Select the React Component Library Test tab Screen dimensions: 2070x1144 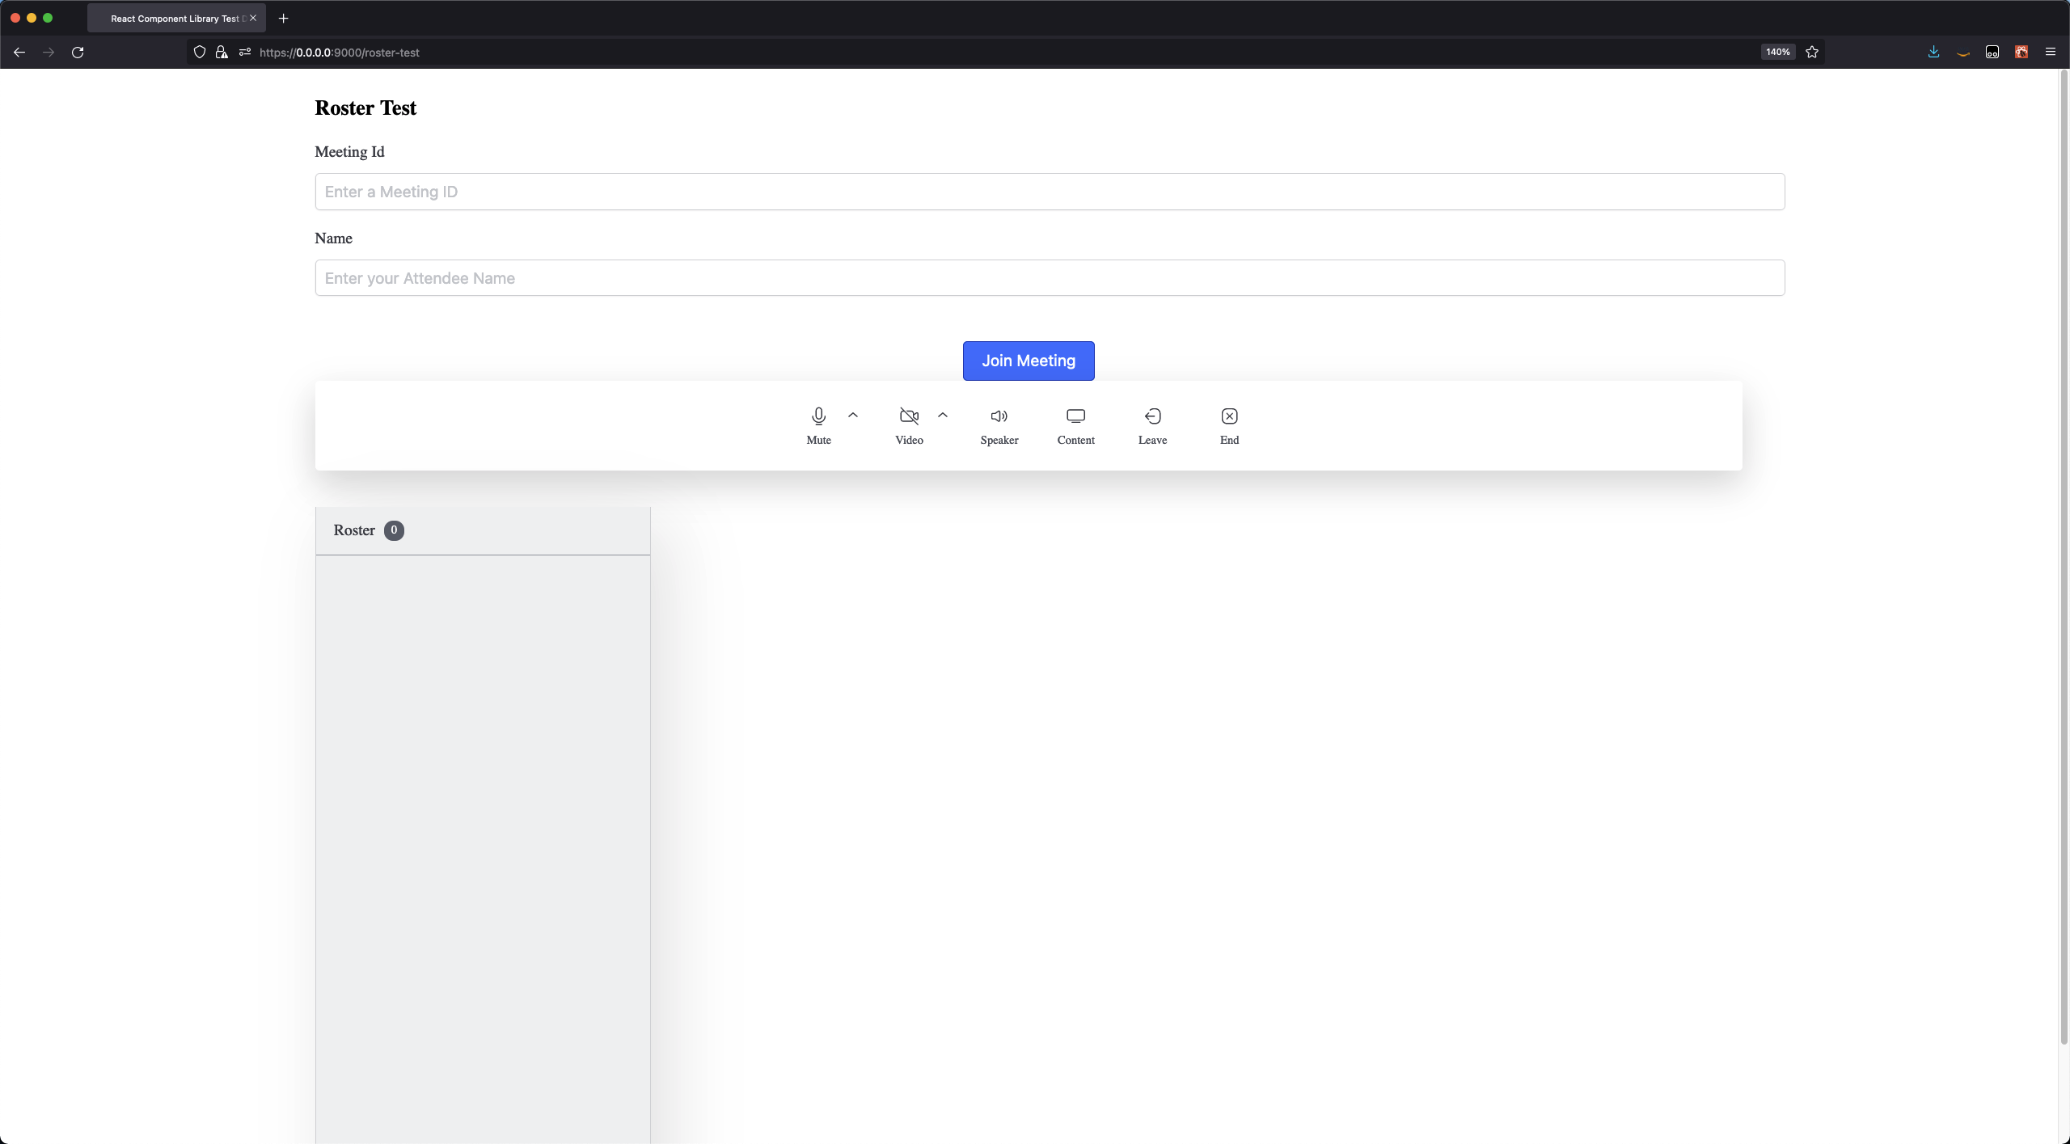click(174, 18)
